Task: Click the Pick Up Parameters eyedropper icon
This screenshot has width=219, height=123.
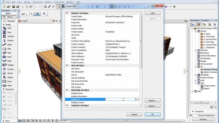Action: [x=49, y=7]
